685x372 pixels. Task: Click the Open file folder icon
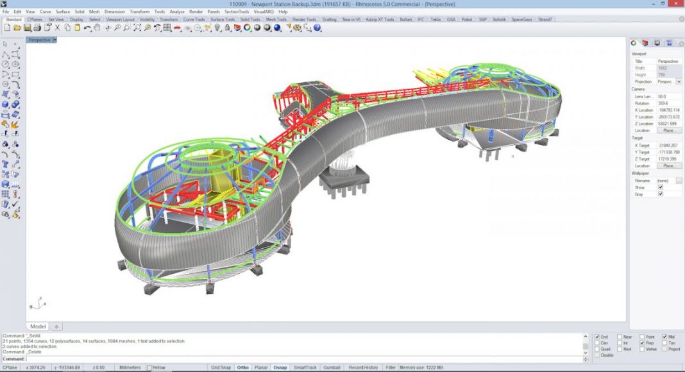pyautogui.click(x=17, y=28)
